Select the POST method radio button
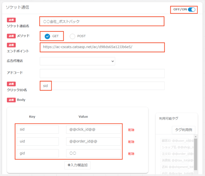Image resolution: width=205 pixels, height=176 pixels. tap(73, 36)
